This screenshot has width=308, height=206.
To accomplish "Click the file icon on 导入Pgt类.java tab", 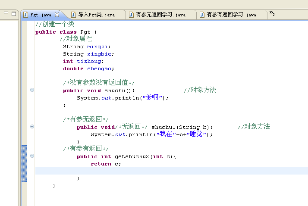I will click(73, 15).
